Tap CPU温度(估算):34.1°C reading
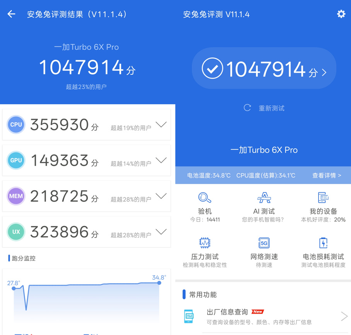Image resolution: width=351 pixels, height=335 pixels. 266,175
